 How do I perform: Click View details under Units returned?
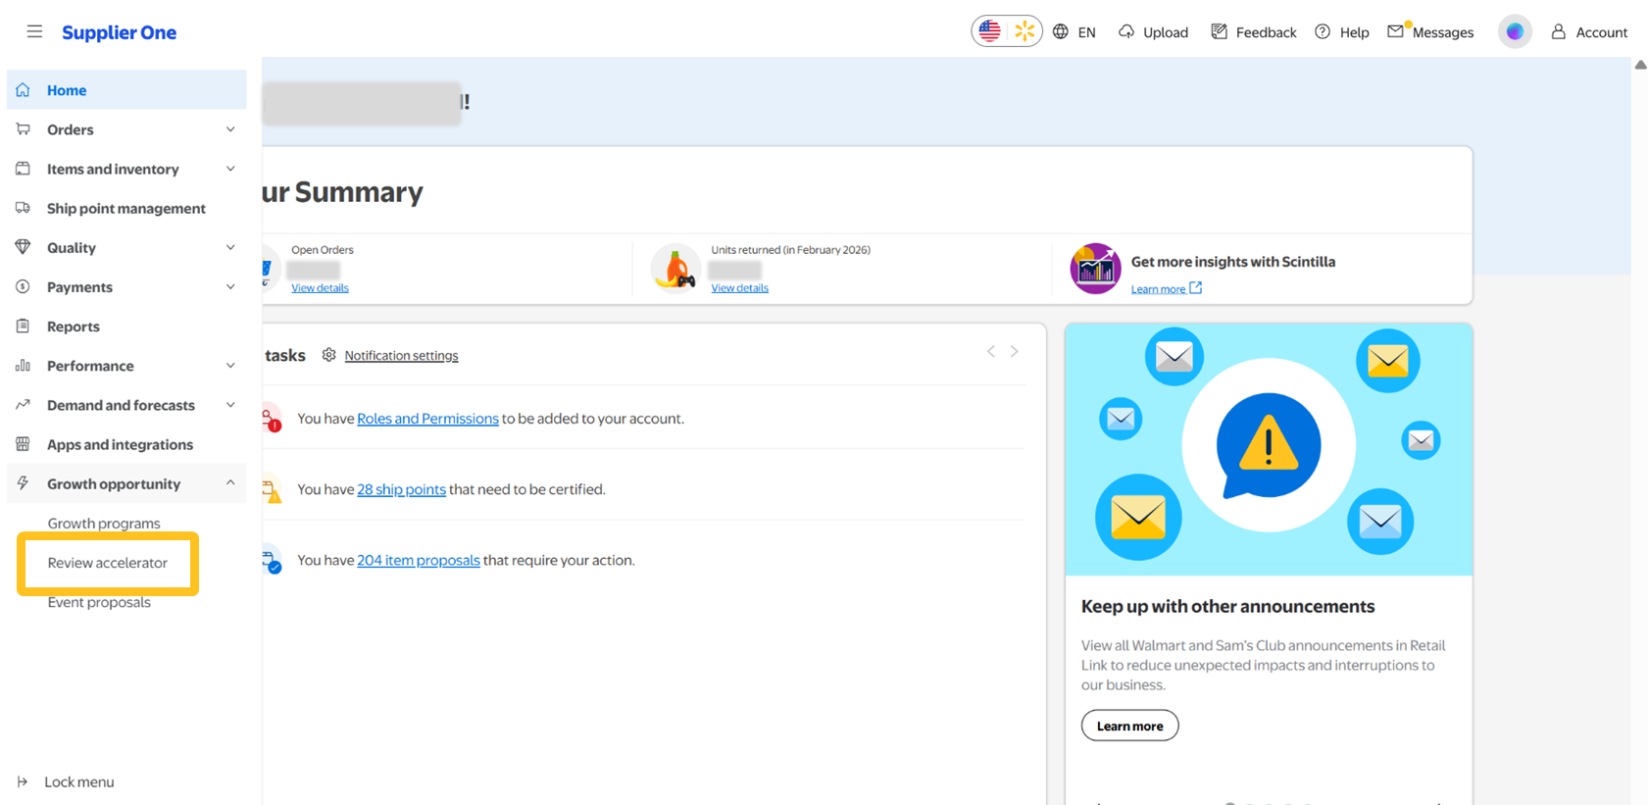[739, 288]
